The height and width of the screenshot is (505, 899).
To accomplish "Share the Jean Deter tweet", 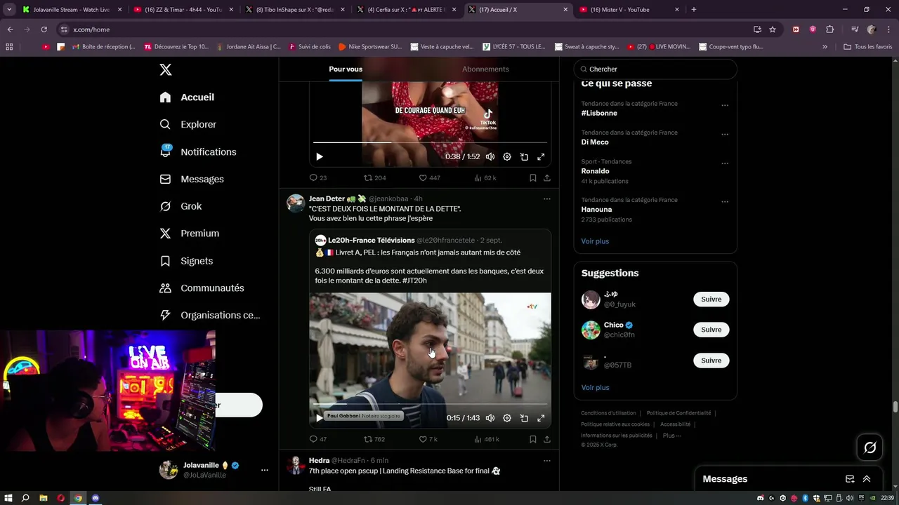I will click(x=546, y=440).
